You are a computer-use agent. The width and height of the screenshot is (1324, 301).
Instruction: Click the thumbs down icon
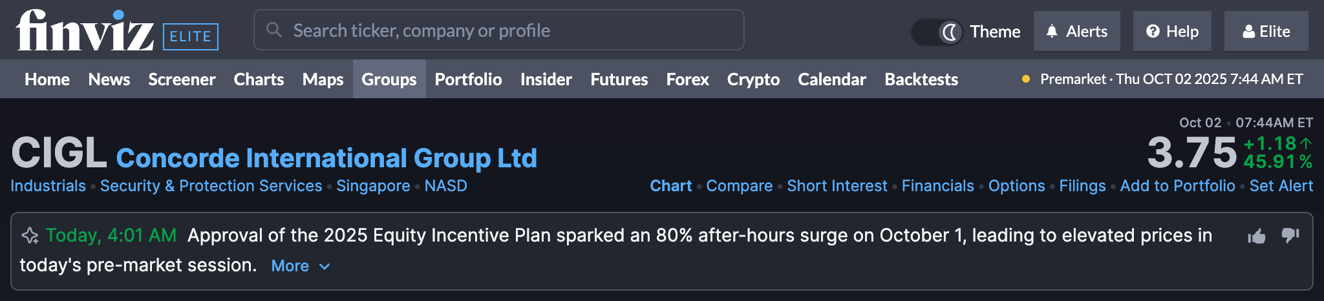(1290, 235)
